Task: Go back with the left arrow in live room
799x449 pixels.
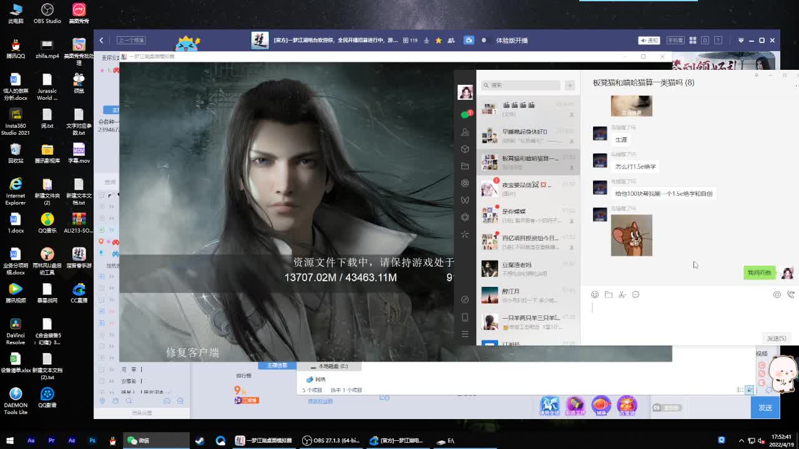Action: (x=101, y=41)
